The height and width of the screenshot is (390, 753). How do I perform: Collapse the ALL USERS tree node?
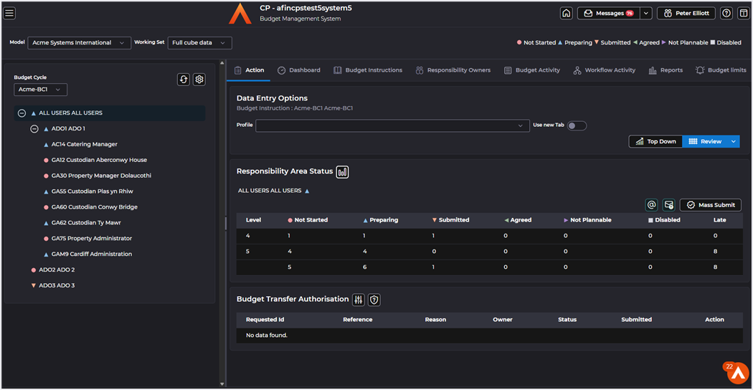tap(22, 113)
